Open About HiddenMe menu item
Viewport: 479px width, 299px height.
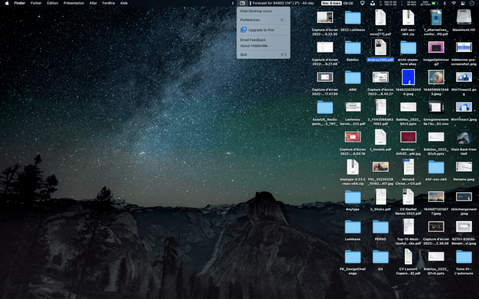(x=263, y=46)
